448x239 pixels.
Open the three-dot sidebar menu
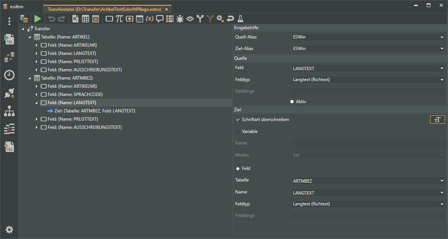tap(9, 21)
